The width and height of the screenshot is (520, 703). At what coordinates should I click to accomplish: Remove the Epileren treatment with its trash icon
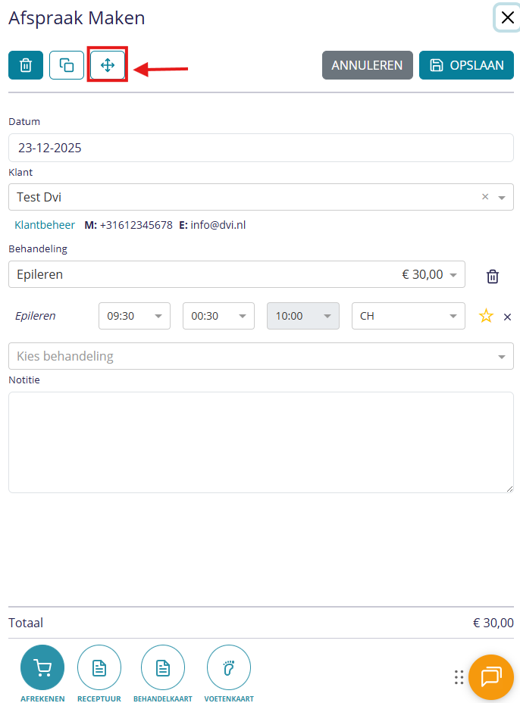click(x=493, y=276)
